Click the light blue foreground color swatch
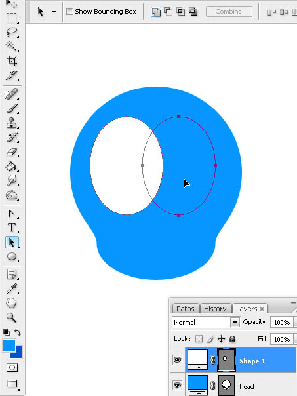The width and height of the screenshot is (297, 396). [9, 346]
